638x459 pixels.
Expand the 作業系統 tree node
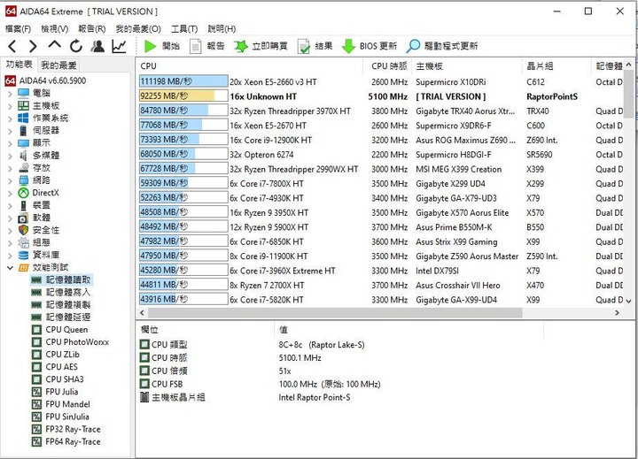(x=10, y=119)
